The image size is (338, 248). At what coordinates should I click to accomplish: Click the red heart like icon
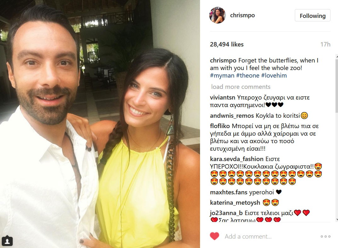[x=215, y=236]
